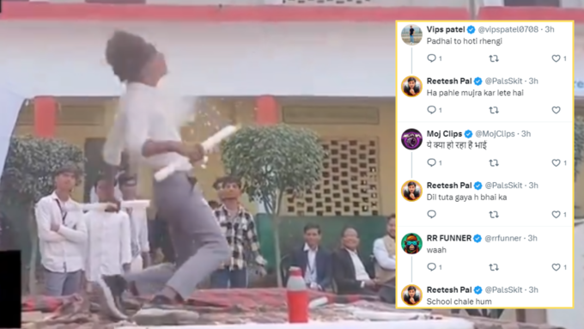Image resolution: width=584 pixels, height=329 pixels.
Task: Open RR FUNNER's green avatar
Action: [411, 243]
